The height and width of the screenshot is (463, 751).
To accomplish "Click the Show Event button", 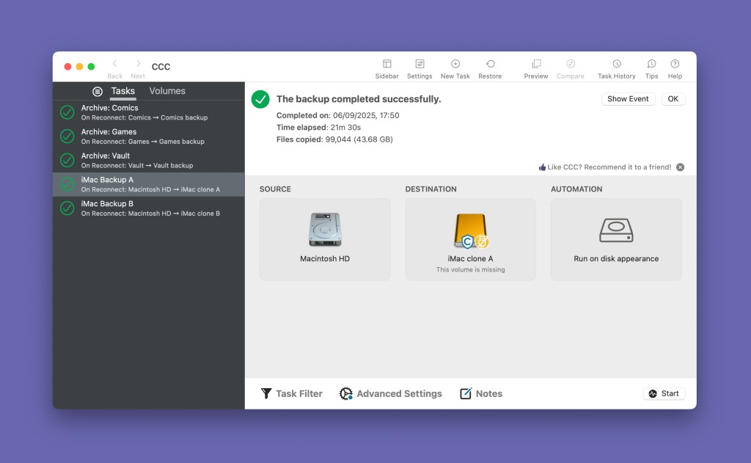I will (x=628, y=98).
